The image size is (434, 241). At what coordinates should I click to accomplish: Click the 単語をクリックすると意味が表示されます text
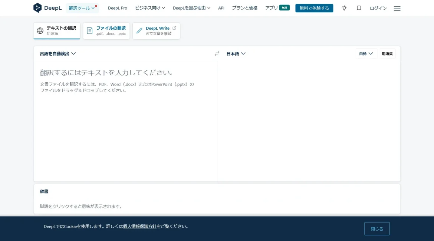point(81,207)
